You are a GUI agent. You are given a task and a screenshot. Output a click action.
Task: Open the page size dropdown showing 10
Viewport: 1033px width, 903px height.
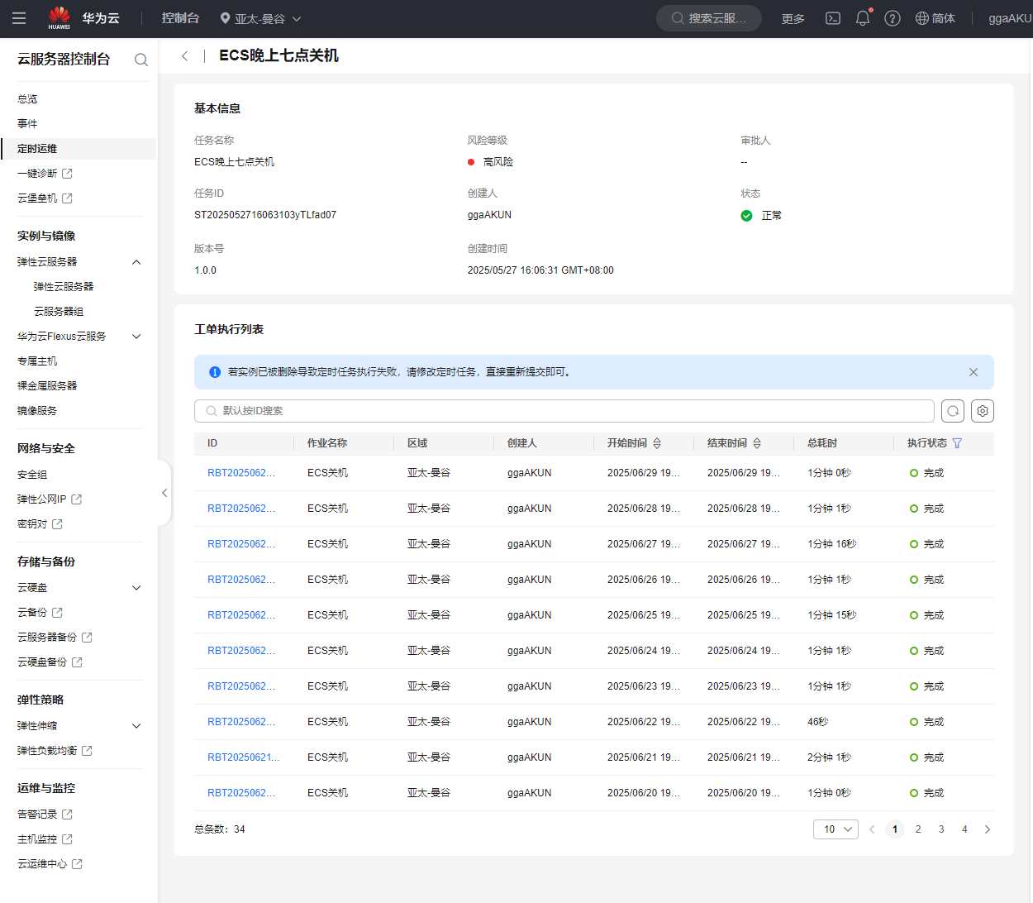[x=835, y=829]
